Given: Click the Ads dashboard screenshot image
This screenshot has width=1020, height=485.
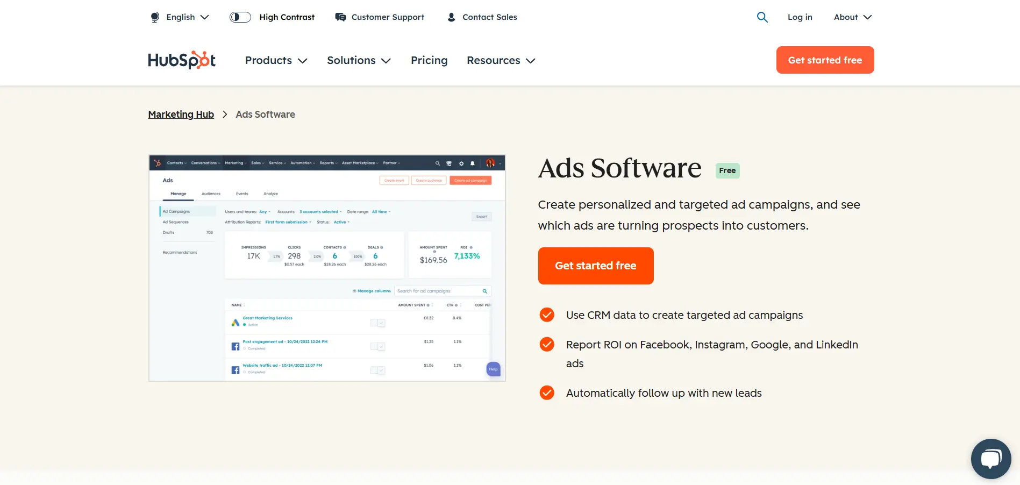Looking at the screenshot, I should tap(327, 268).
